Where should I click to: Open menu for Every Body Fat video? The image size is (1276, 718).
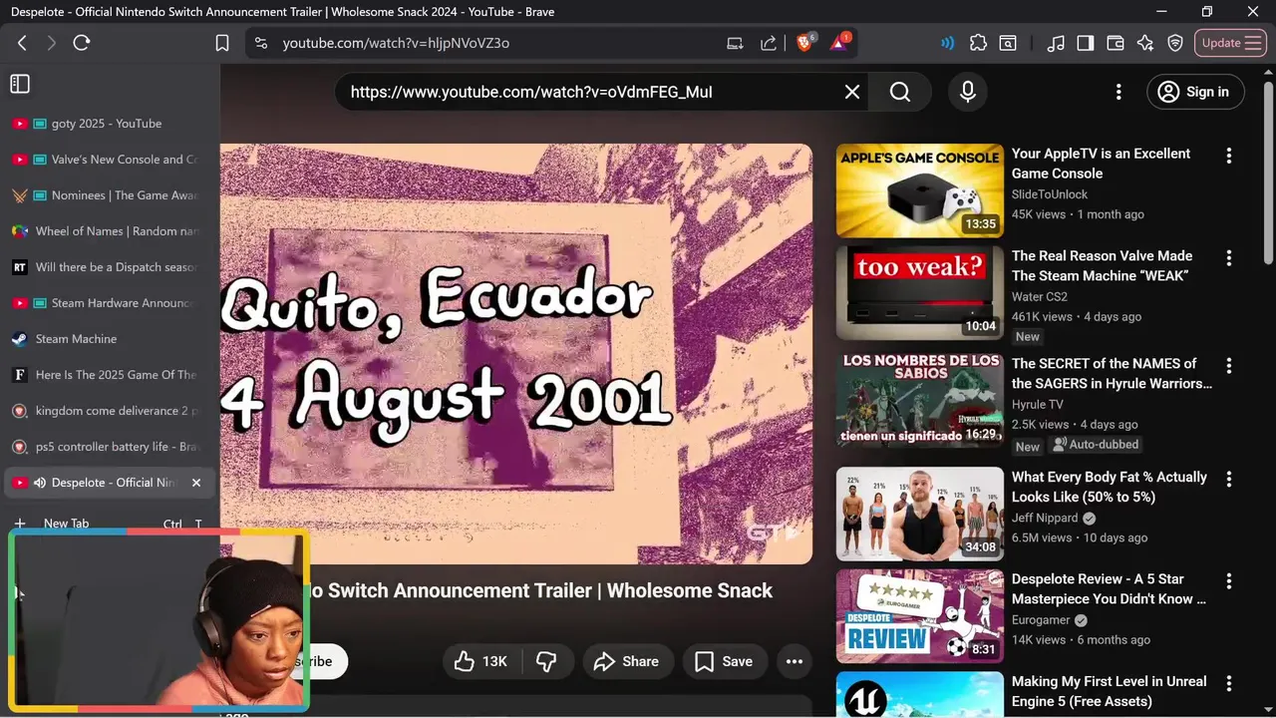(1229, 480)
